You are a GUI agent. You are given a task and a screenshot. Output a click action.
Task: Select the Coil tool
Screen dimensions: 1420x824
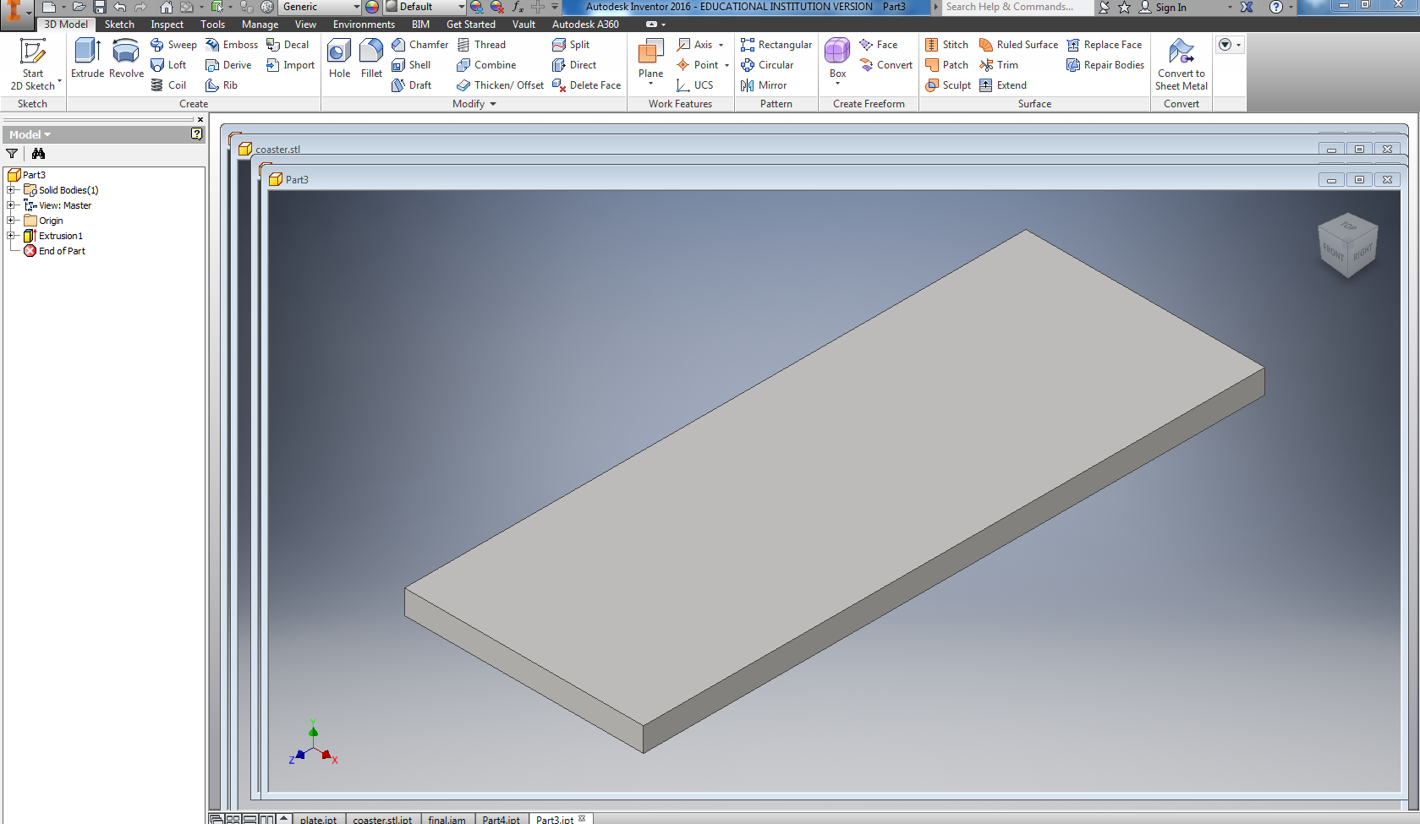pos(168,85)
